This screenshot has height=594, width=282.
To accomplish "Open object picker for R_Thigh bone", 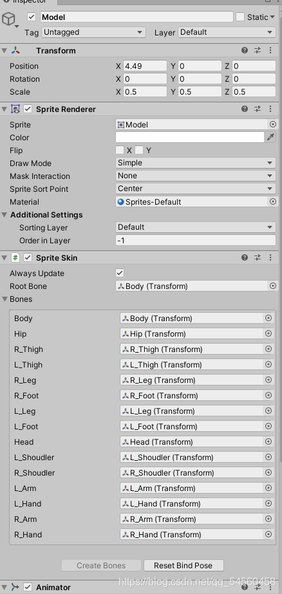I will [x=268, y=349].
